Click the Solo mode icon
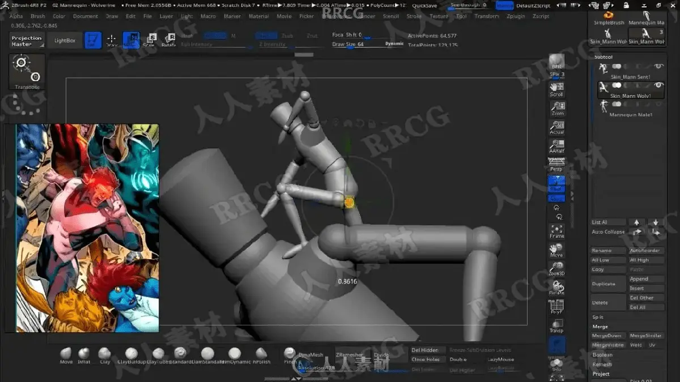Image resolution: width=680 pixels, height=382 pixels. 557,364
